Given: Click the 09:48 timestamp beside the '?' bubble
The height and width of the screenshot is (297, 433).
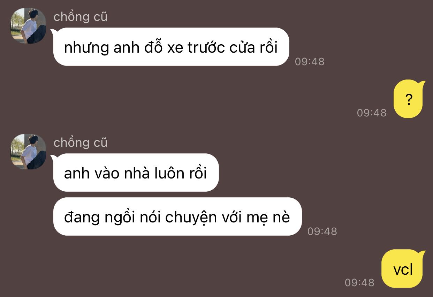Looking at the screenshot, I should (x=372, y=113).
